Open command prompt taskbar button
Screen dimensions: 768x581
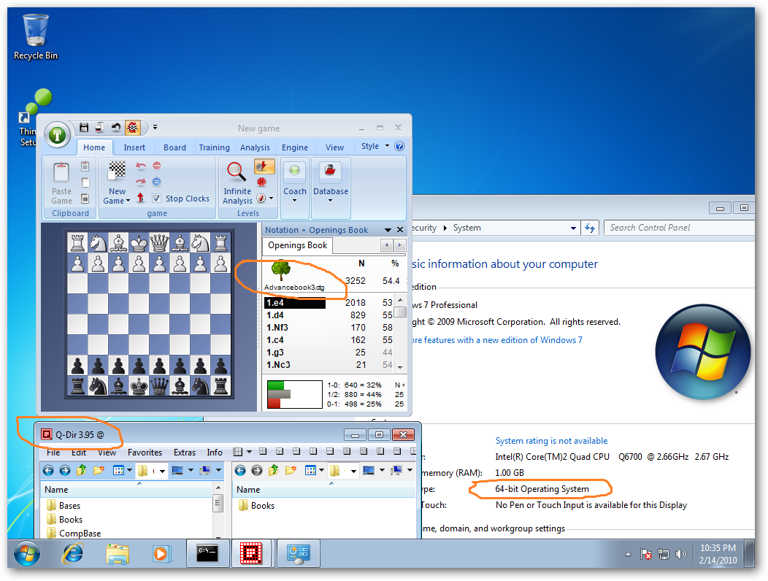coord(207,553)
